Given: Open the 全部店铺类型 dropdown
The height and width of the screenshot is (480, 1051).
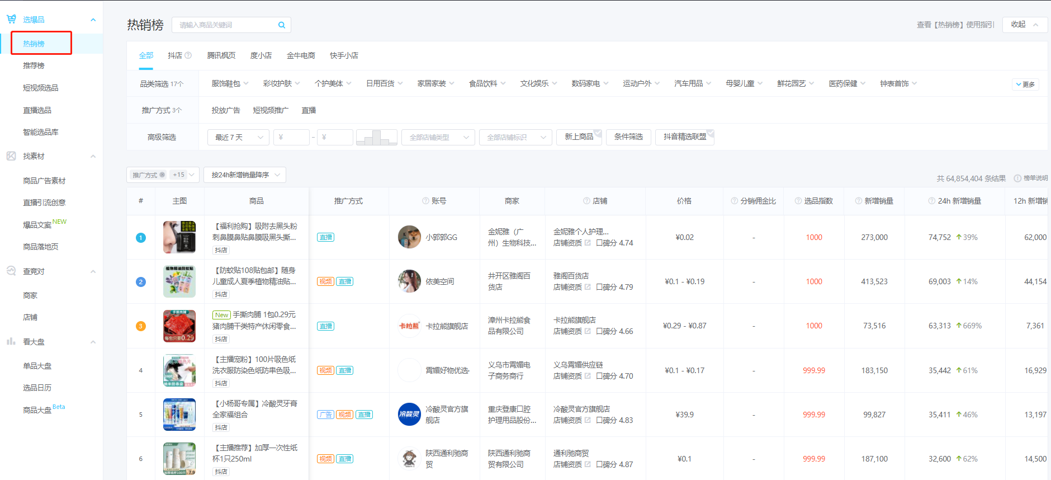Looking at the screenshot, I should [438, 137].
